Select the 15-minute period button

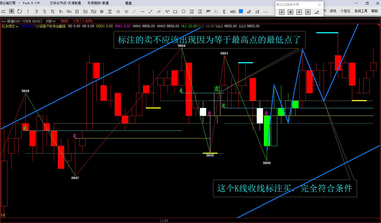(x=52, y=11)
